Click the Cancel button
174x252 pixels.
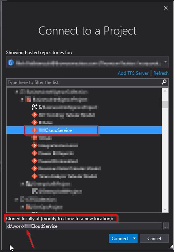[x=154, y=238]
